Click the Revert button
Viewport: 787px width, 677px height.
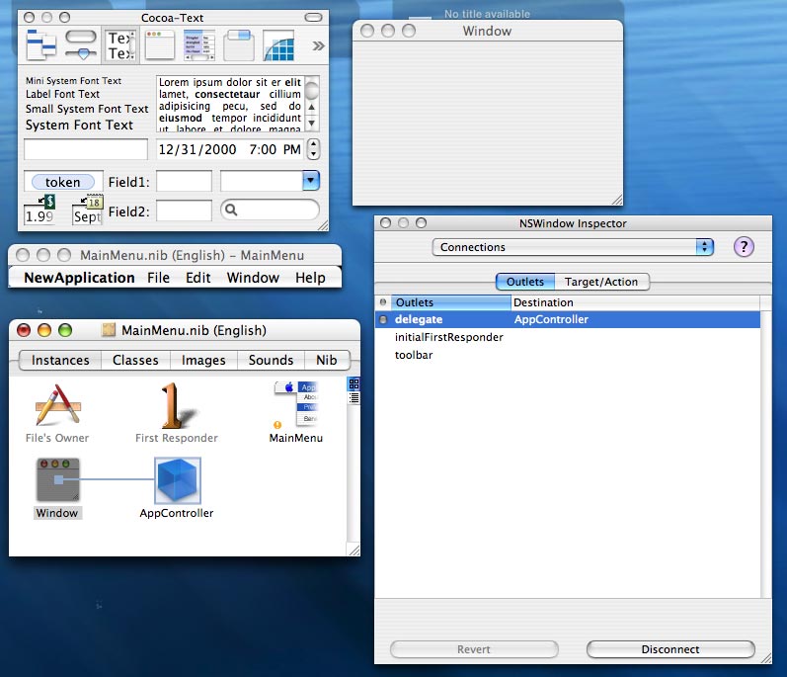(x=474, y=649)
